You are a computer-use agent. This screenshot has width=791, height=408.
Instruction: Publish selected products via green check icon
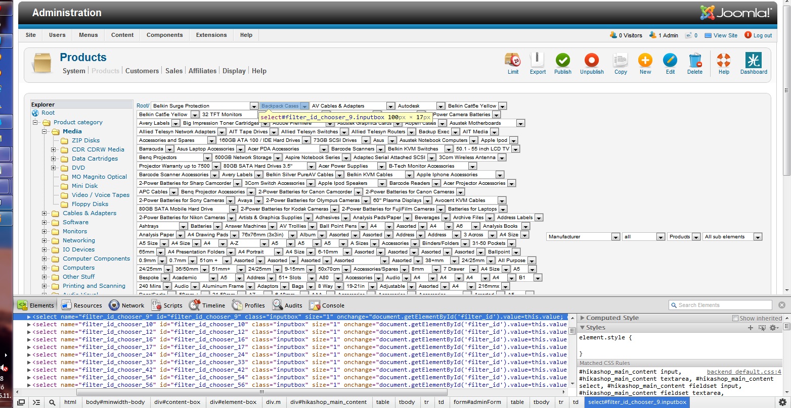point(562,60)
